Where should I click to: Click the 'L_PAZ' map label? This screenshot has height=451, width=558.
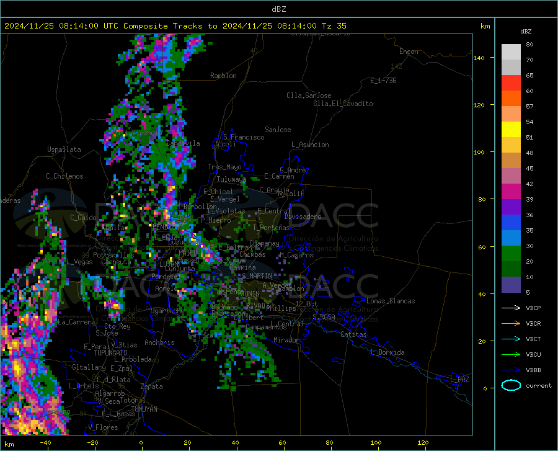[x=459, y=380]
